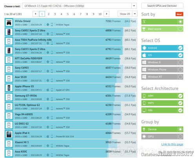Click the Sony C6903 device icon
Screen dimensions: 196x158
[x=9, y=69]
